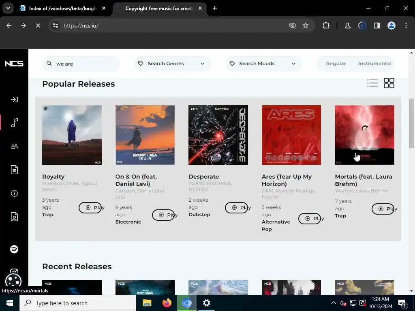Switch to list view layout
Image resolution: width=415 pixels, height=311 pixels.
tap(372, 83)
